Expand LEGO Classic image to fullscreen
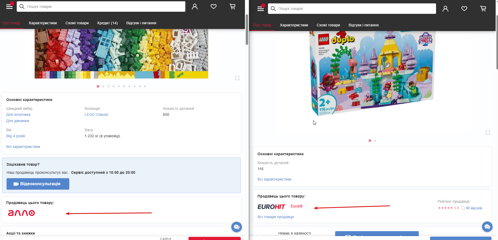This screenshot has width=498, height=240. click(237, 78)
